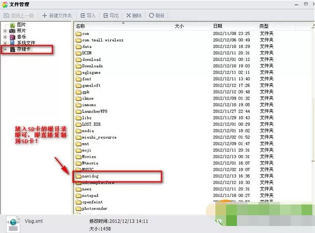Click the mnt folder icon
The height and width of the screenshot is (233, 315).
tap(79, 144)
